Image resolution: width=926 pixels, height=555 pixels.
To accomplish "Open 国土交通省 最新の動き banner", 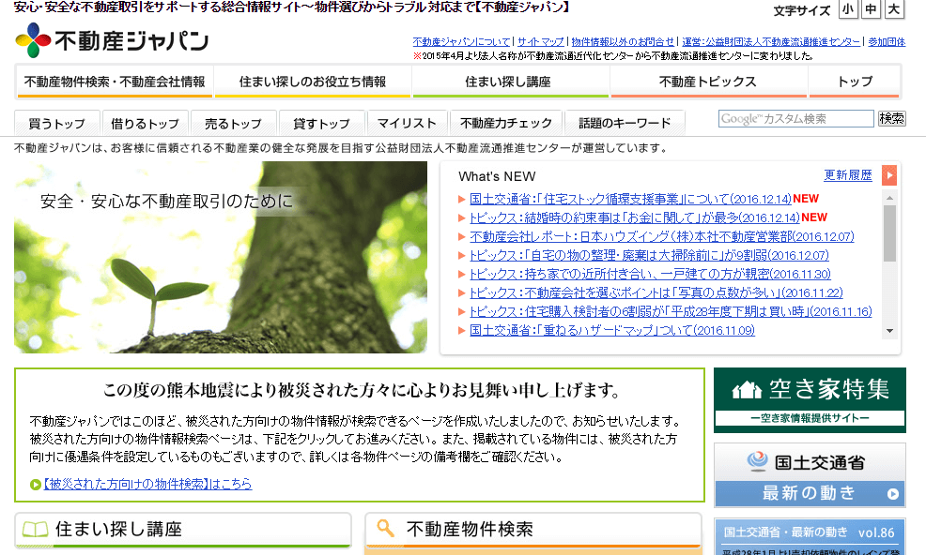I will [x=810, y=475].
